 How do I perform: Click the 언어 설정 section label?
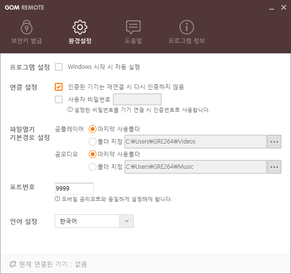point(24,221)
